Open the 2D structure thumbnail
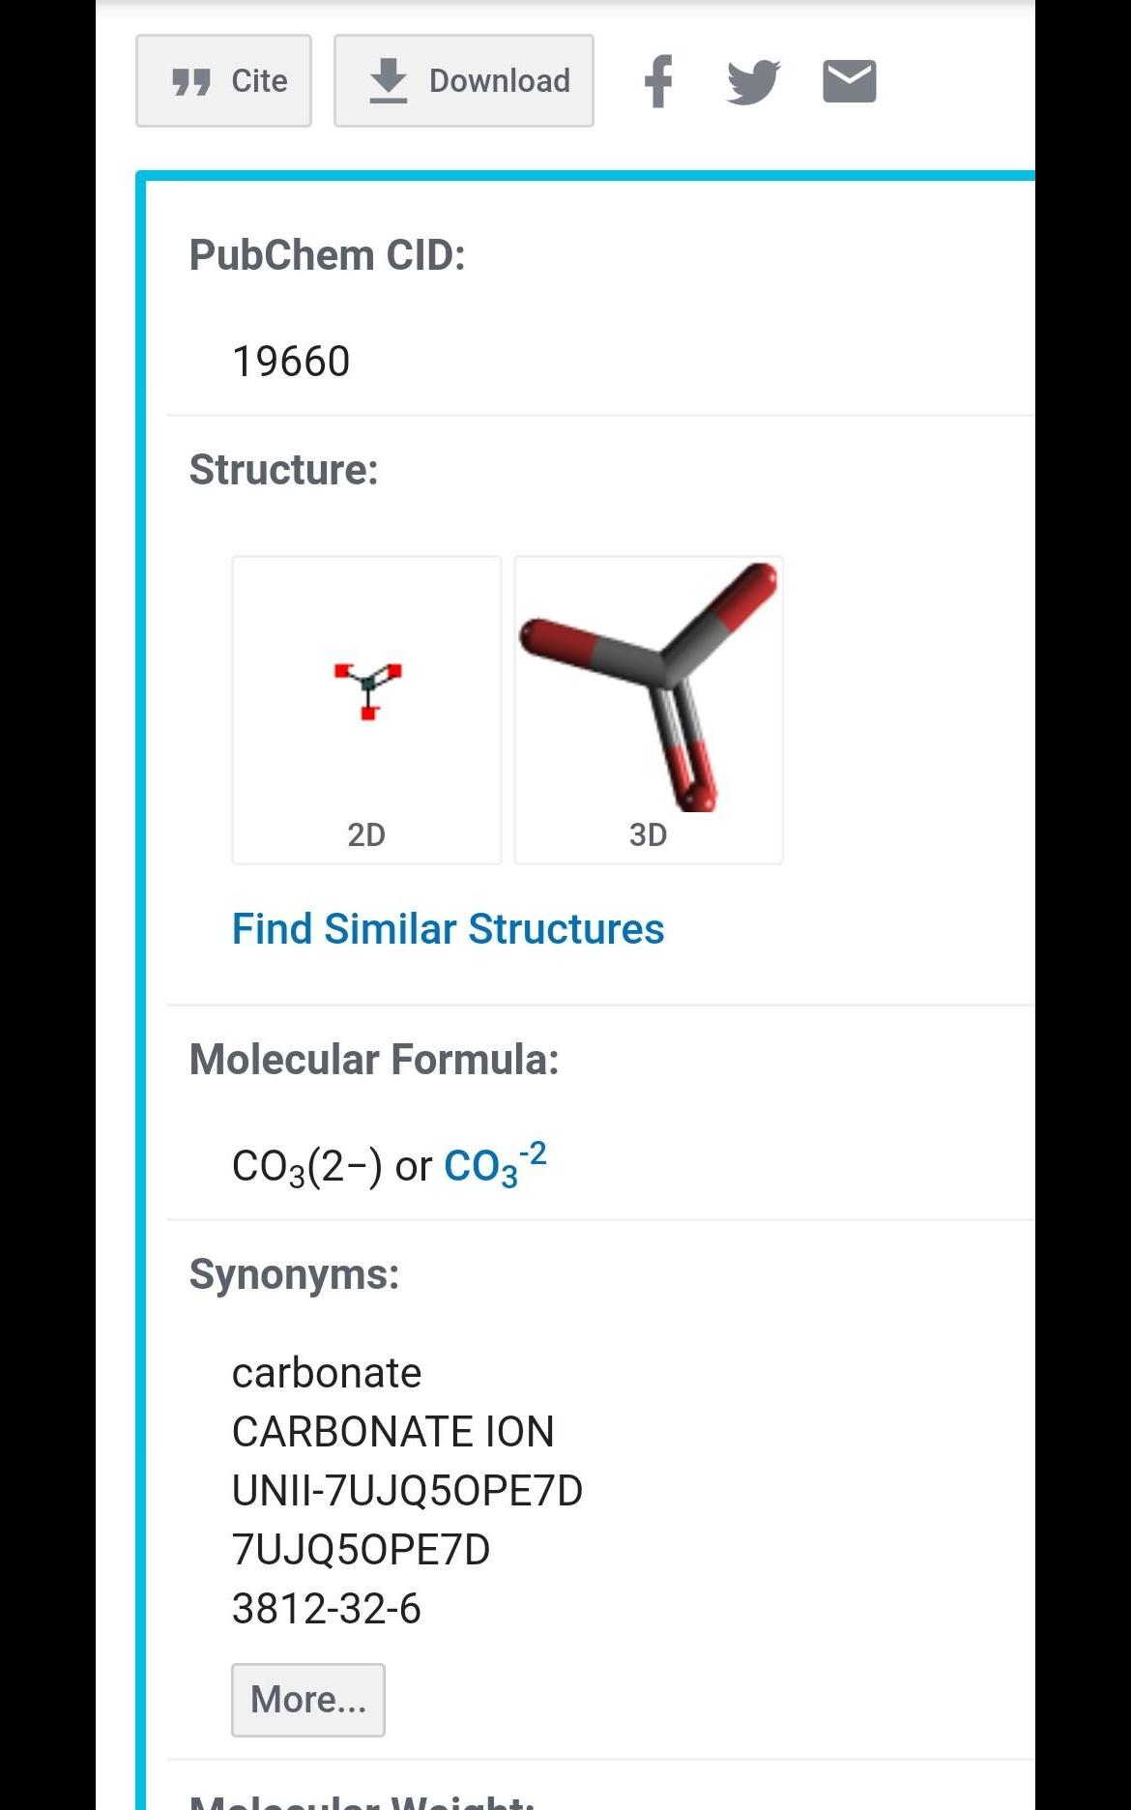The height and width of the screenshot is (1810, 1131). pos(366,709)
